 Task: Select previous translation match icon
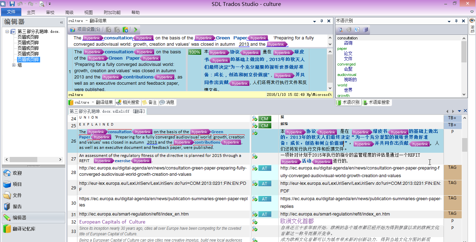click(x=108, y=30)
